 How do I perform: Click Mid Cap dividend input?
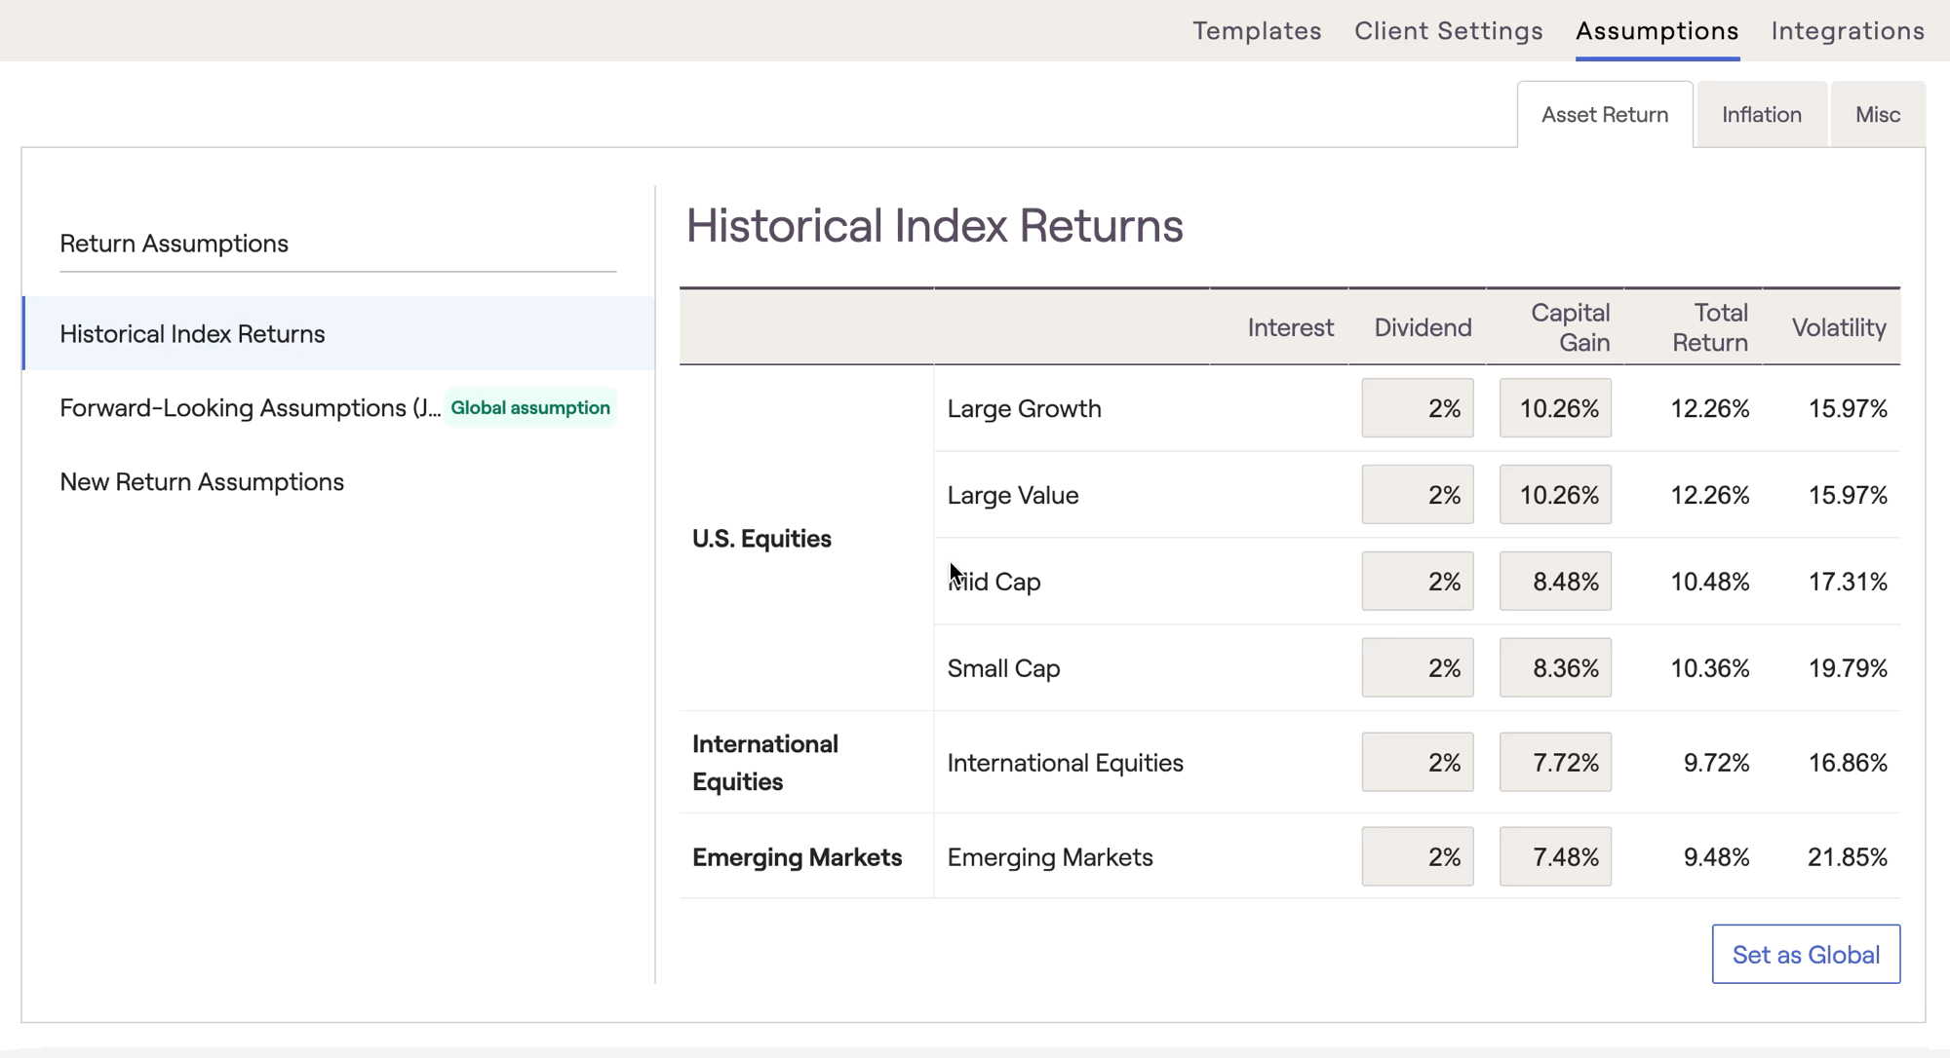tap(1417, 582)
